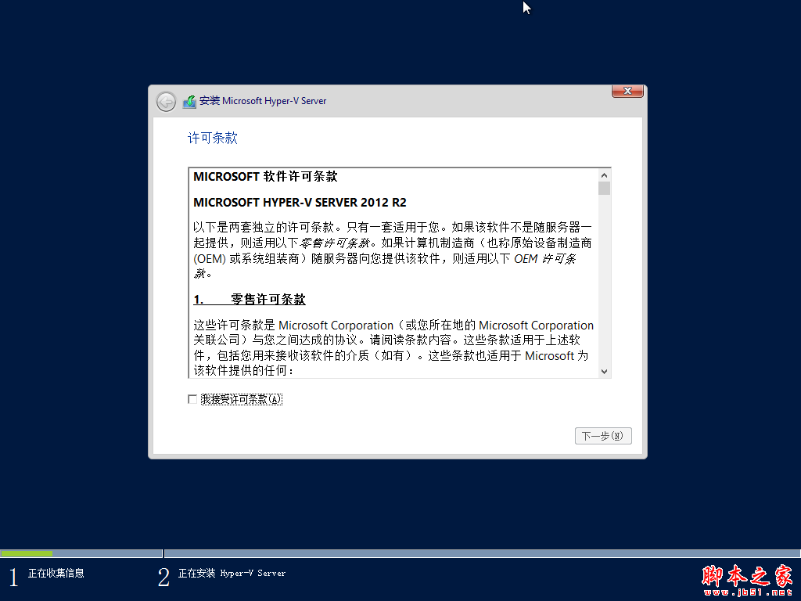Click the back arrow button in installer
This screenshot has width=801, height=601.
[x=166, y=102]
